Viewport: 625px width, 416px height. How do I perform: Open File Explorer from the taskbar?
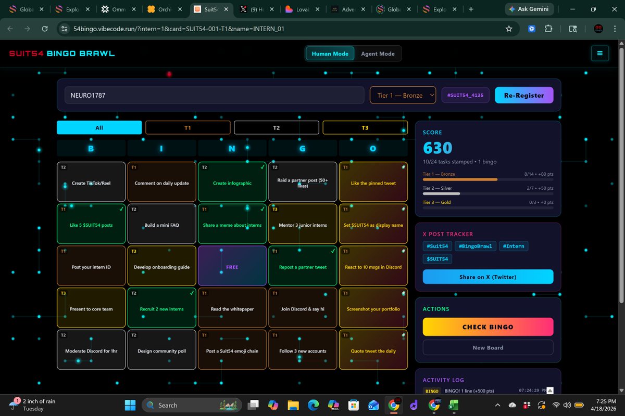pos(293,405)
